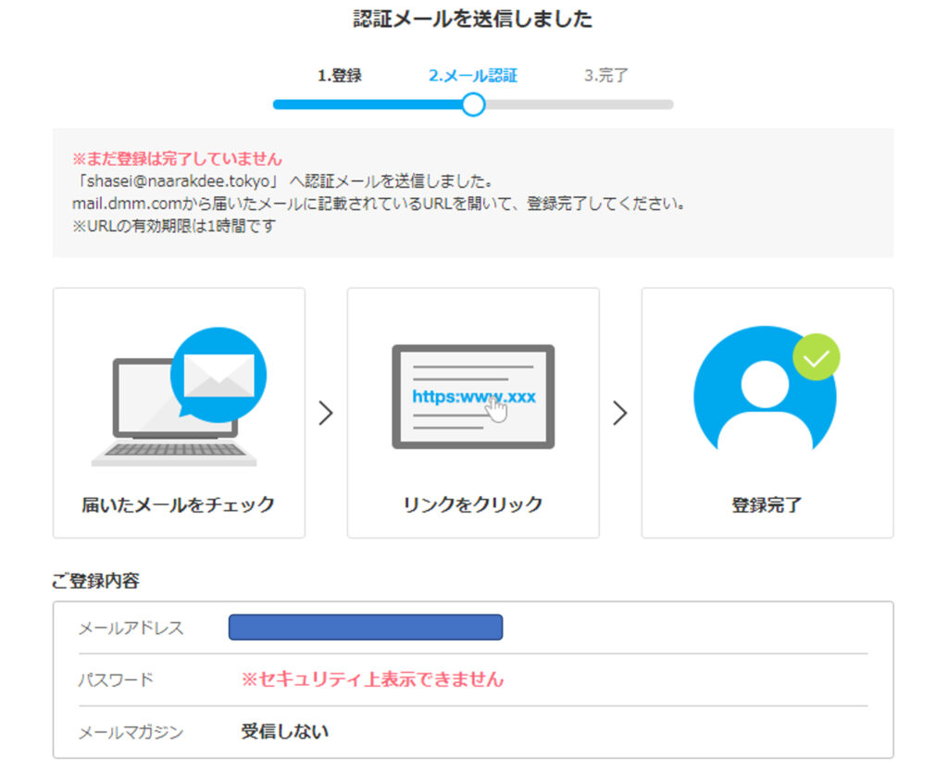Click the https:www.xxx link text

click(473, 396)
